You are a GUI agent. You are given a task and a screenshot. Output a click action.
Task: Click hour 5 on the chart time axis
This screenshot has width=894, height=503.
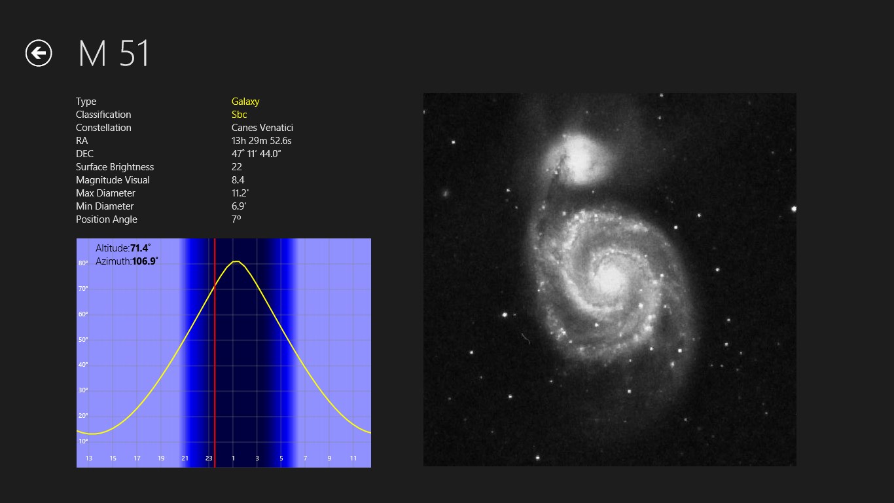click(x=281, y=458)
